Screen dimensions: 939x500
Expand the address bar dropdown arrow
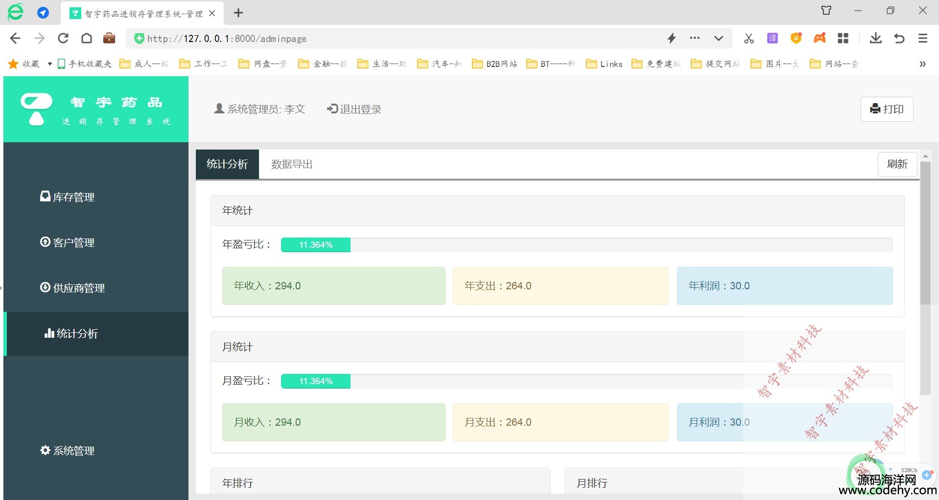tap(718, 38)
